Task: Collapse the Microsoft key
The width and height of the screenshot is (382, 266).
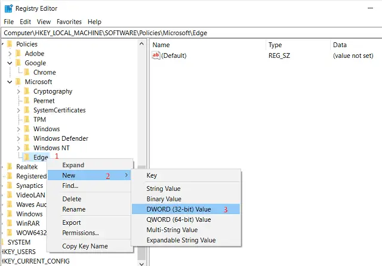Action: click(10, 82)
